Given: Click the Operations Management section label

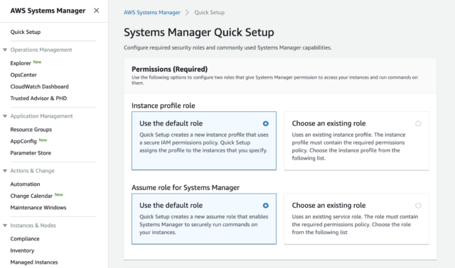Looking at the screenshot, I should pyautogui.click(x=41, y=50).
